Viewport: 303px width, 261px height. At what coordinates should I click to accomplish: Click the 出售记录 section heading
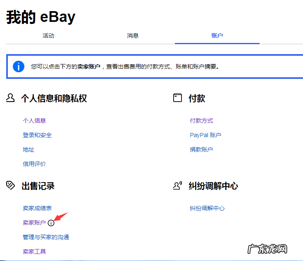[x=38, y=186]
